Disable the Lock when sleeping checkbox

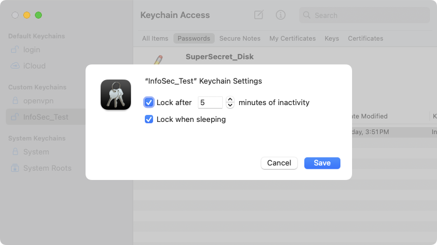click(x=149, y=120)
